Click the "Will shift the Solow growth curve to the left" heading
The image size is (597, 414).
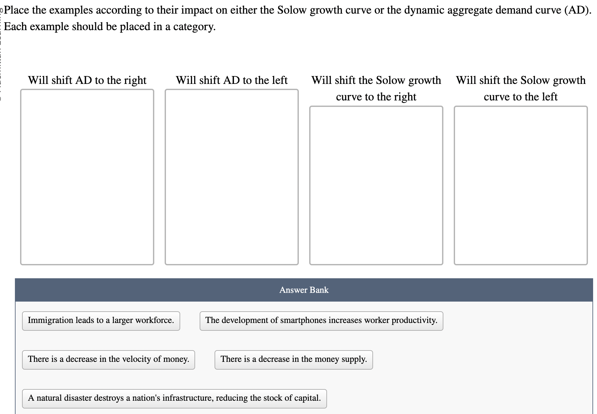521,88
